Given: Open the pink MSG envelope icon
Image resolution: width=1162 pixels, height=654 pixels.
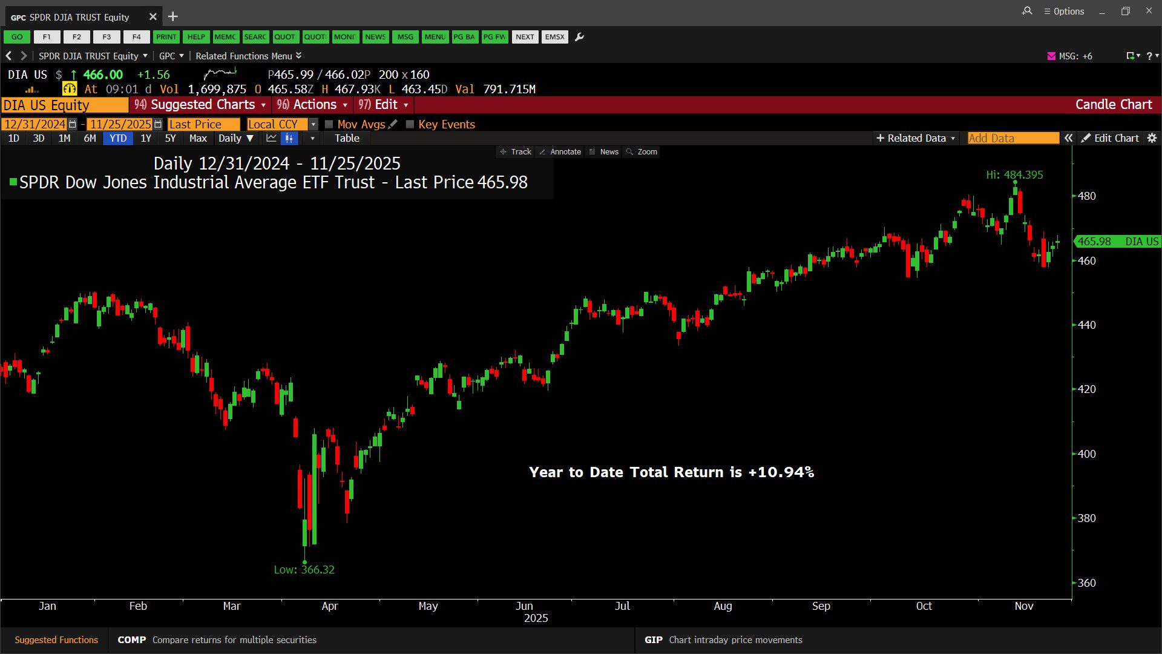Looking at the screenshot, I should [x=1051, y=56].
